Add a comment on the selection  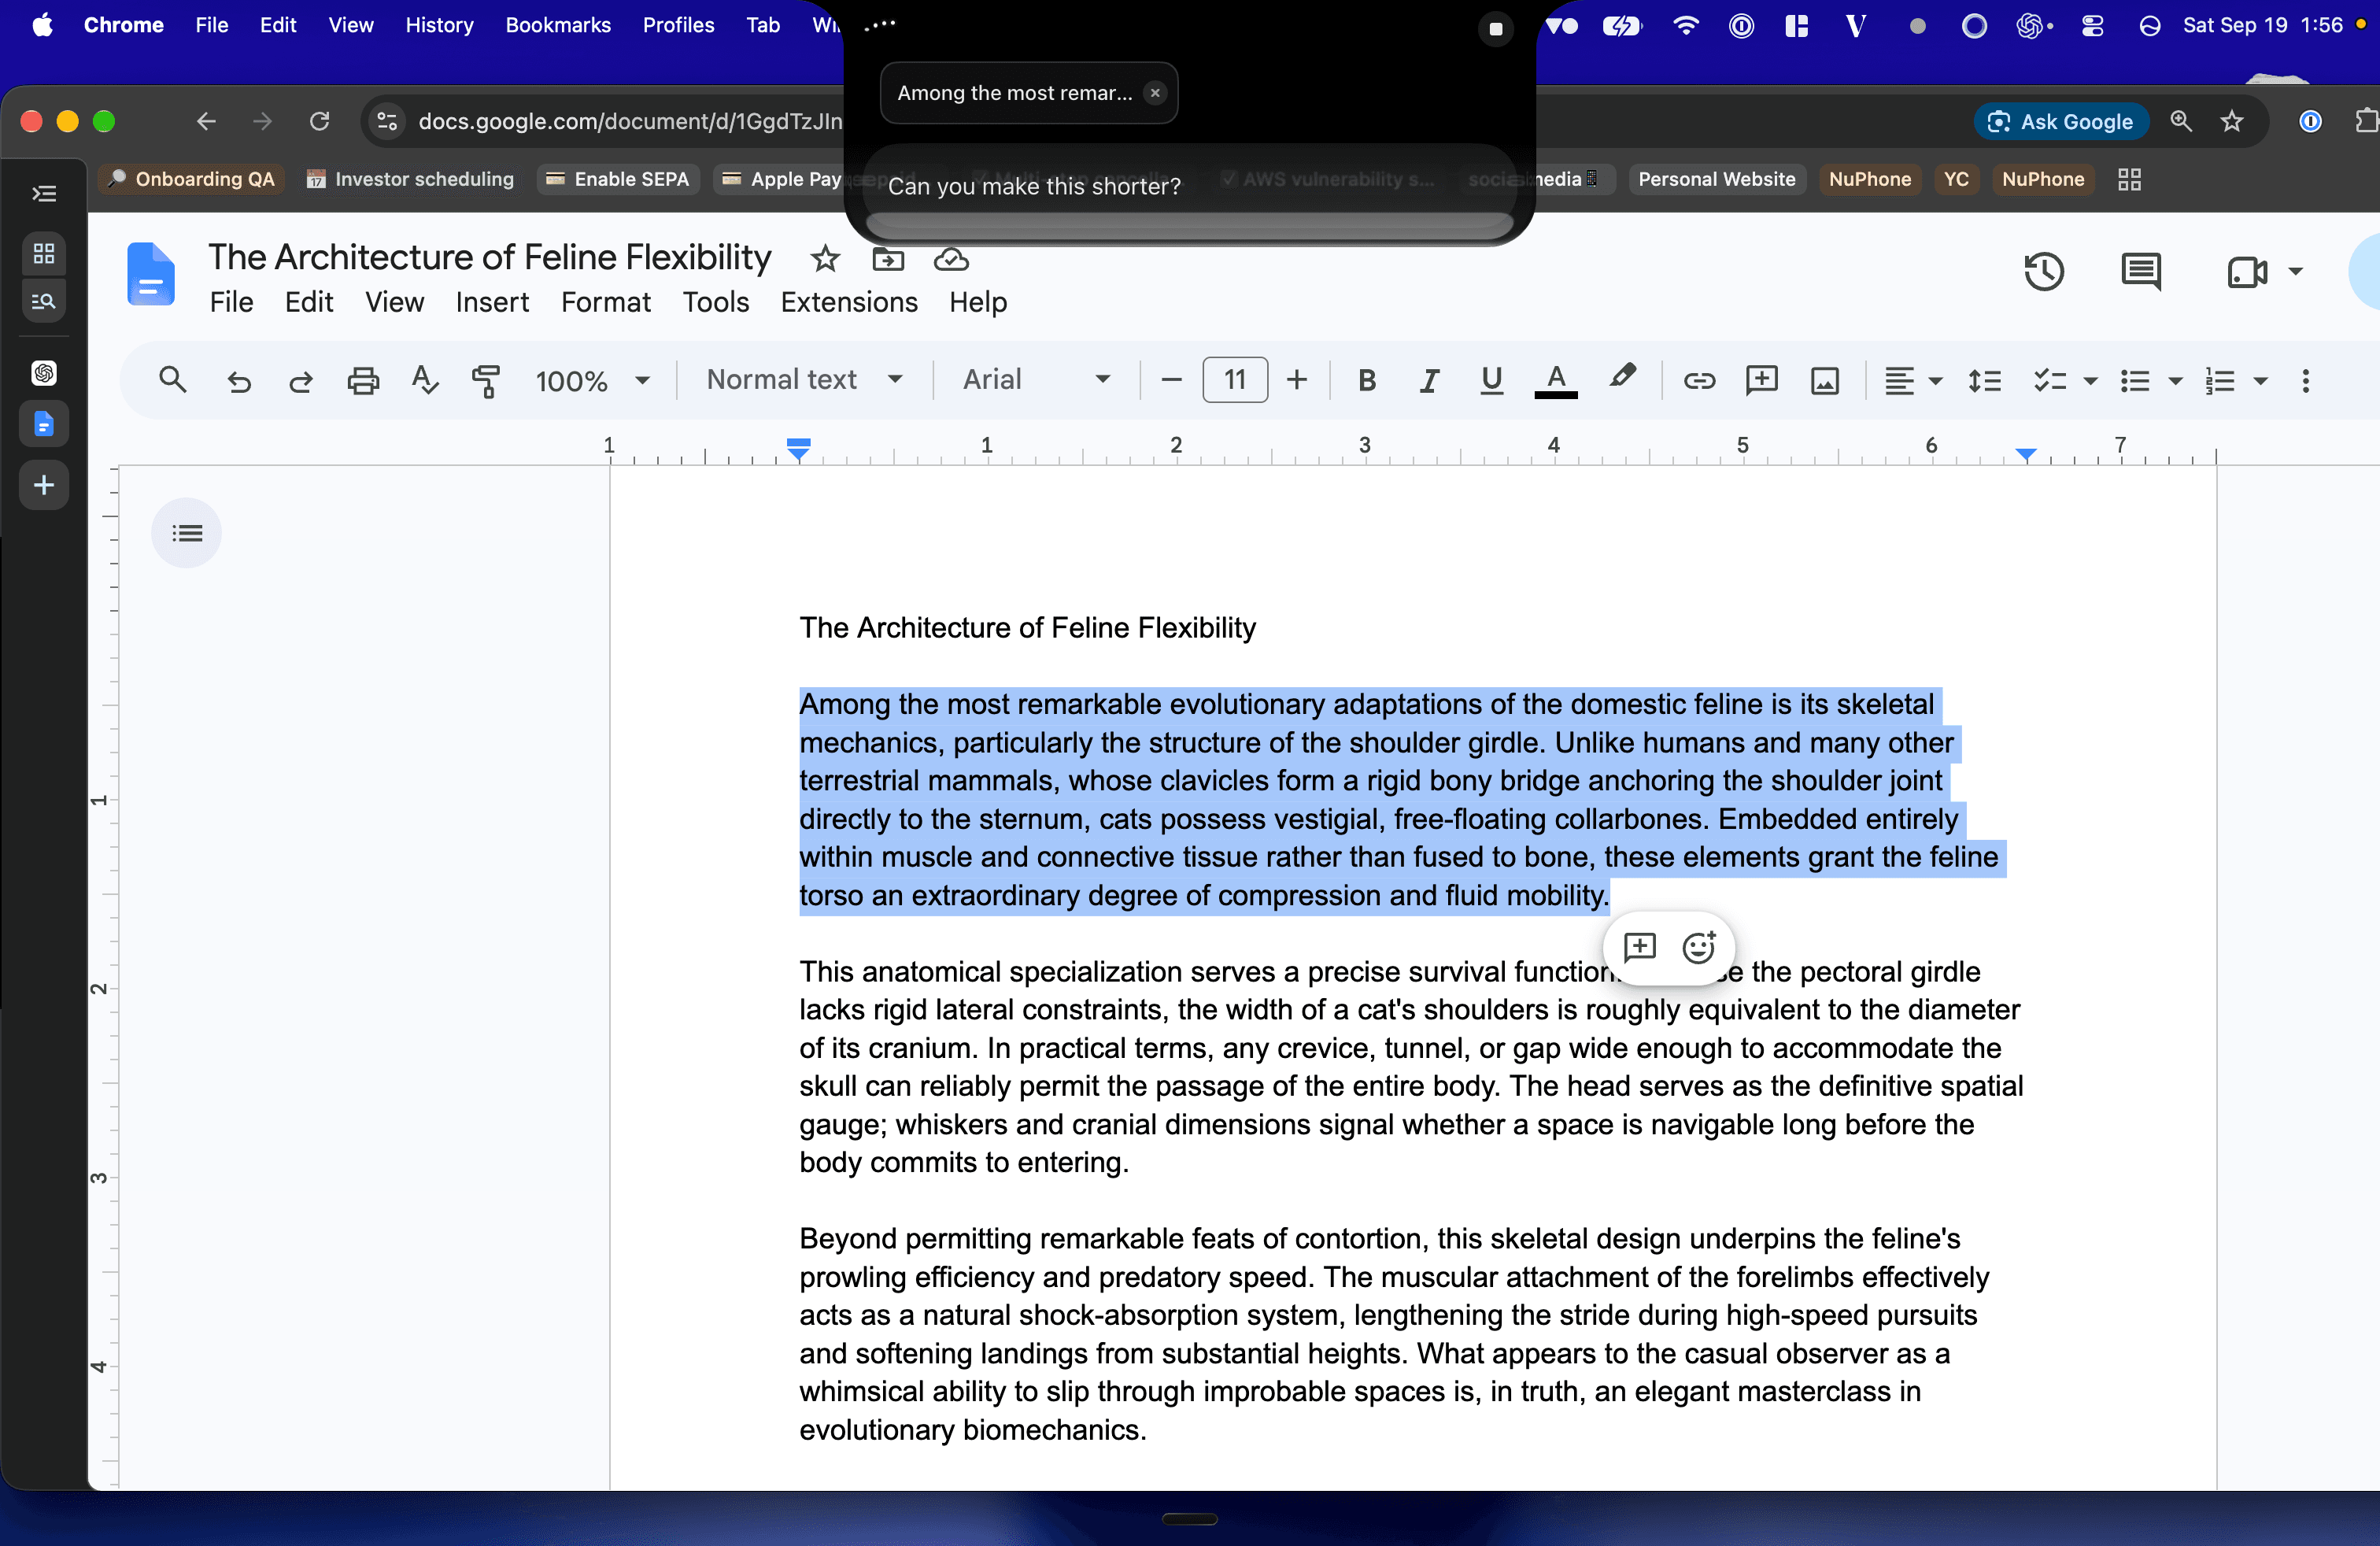1640,946
